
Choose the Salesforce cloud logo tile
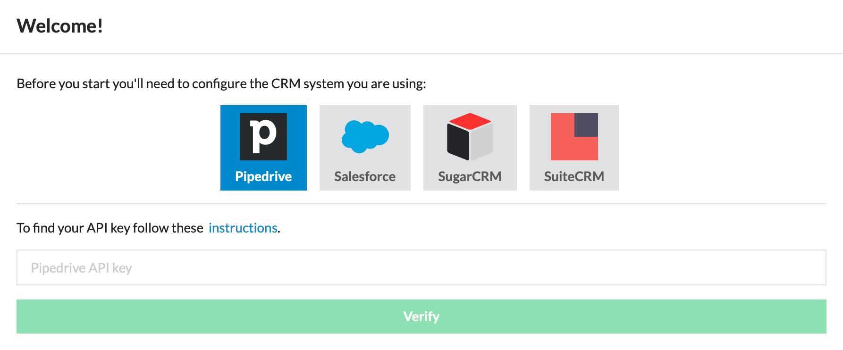365,148
